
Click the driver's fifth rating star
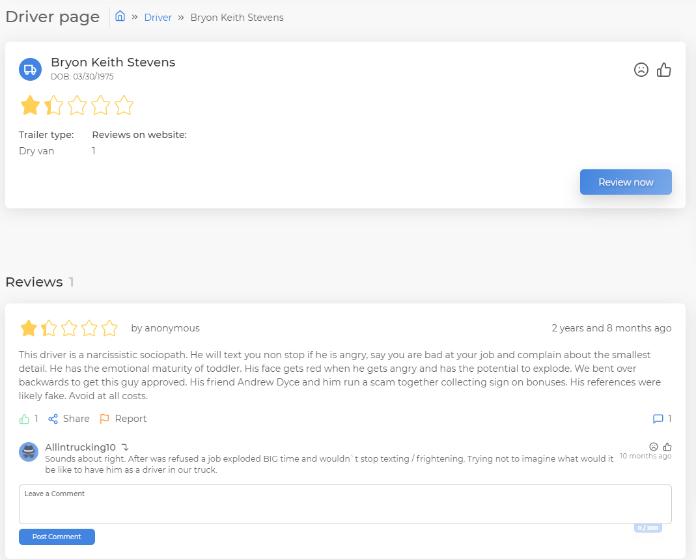(124, 105)
